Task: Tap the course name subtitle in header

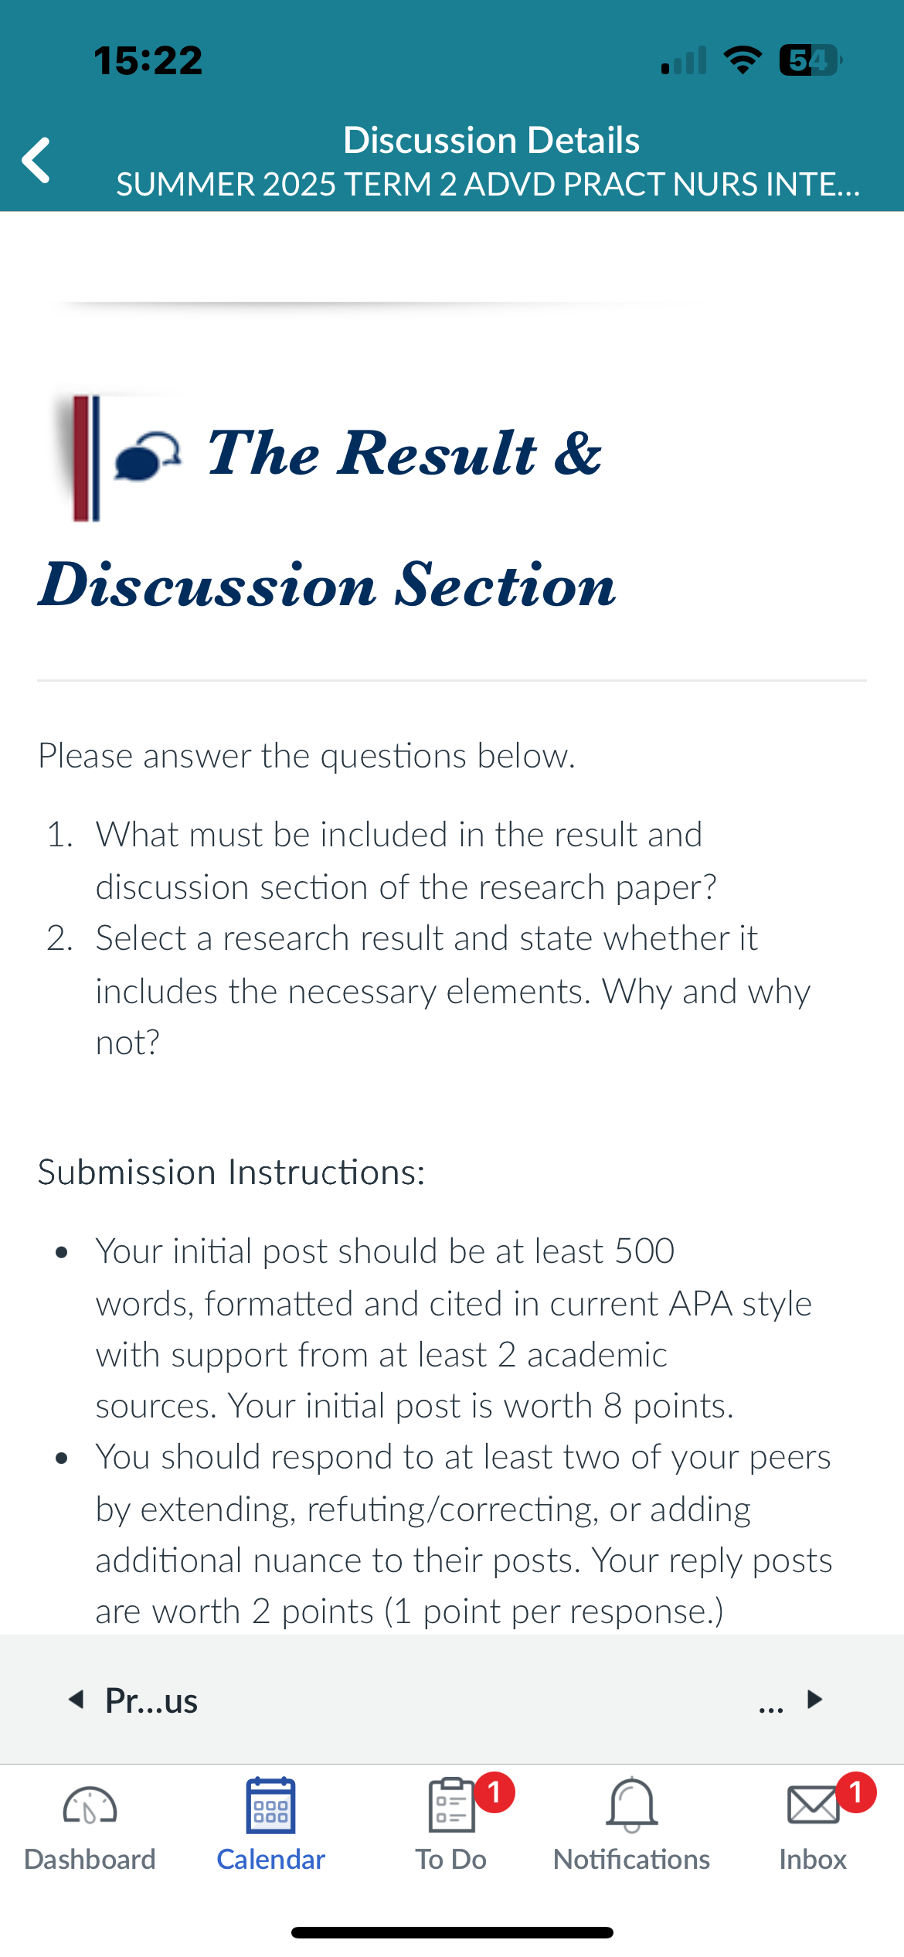Action: click(488, 184)
